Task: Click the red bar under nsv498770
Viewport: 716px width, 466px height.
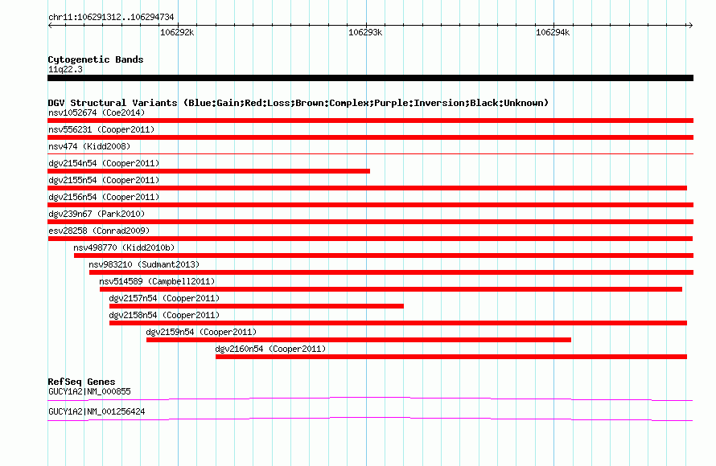Action: coord(384,255)
